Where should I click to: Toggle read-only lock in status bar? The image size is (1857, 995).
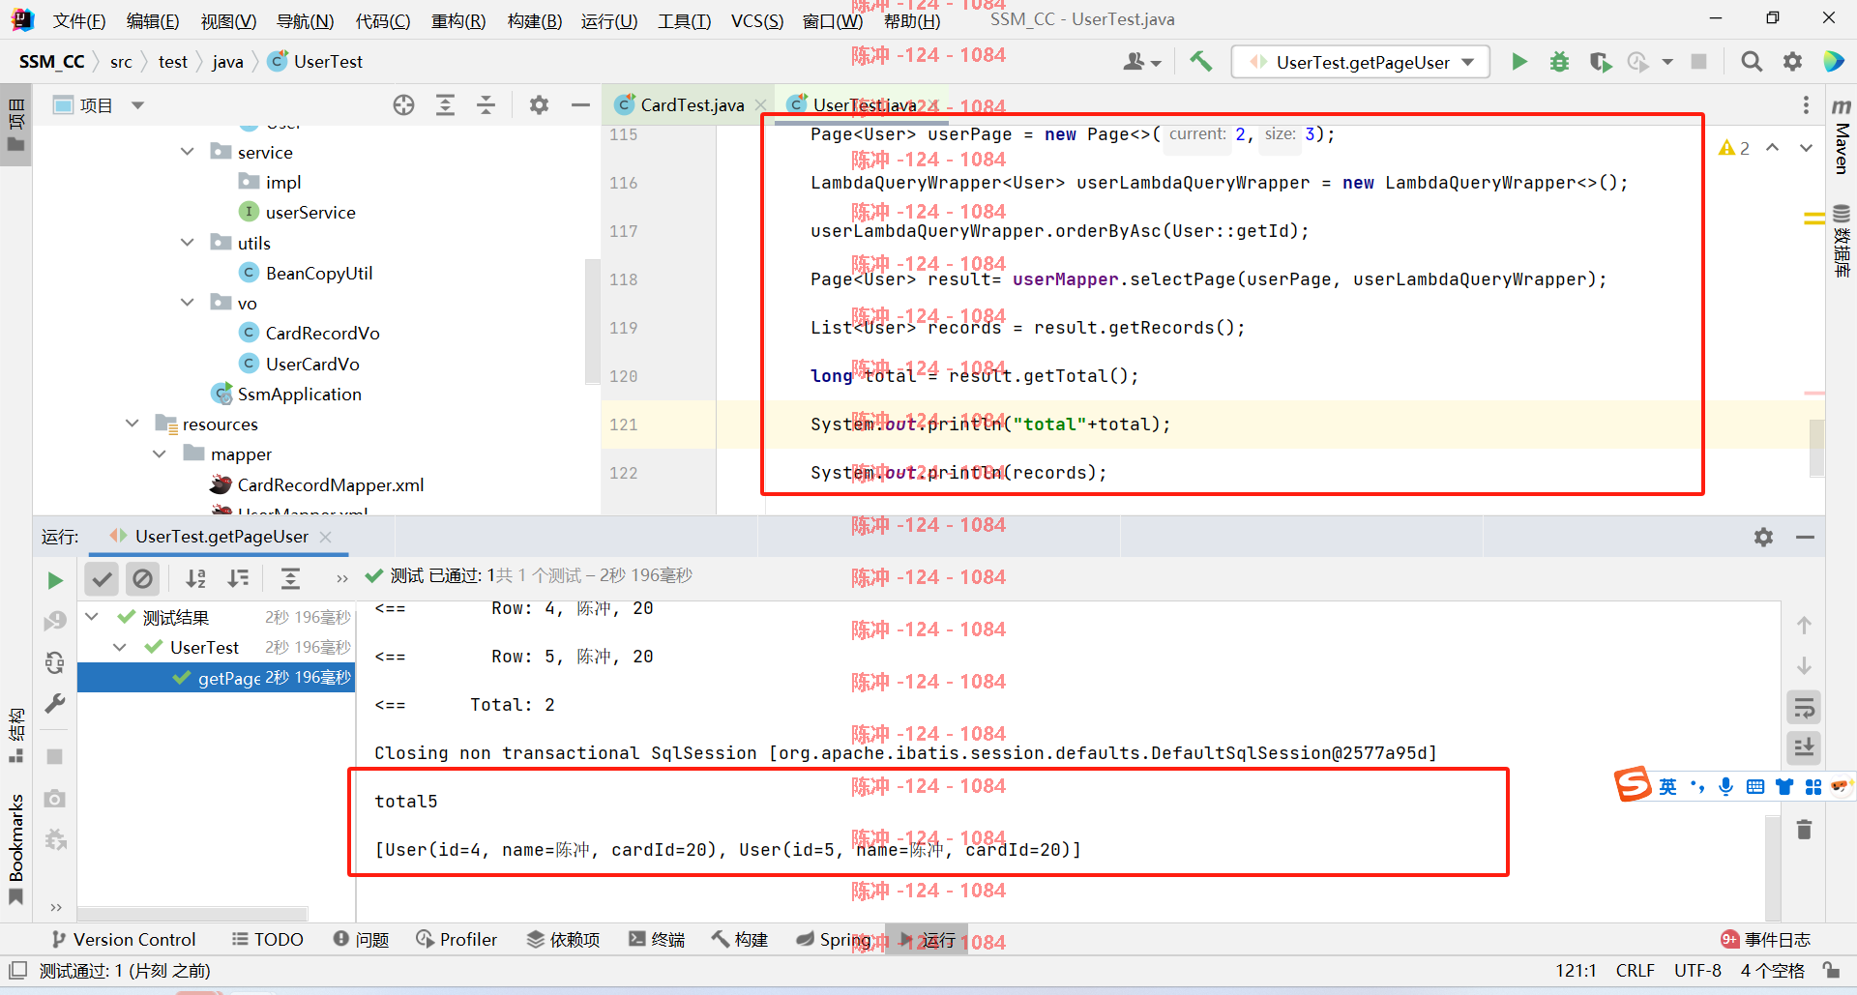[x=1831, y=970]
